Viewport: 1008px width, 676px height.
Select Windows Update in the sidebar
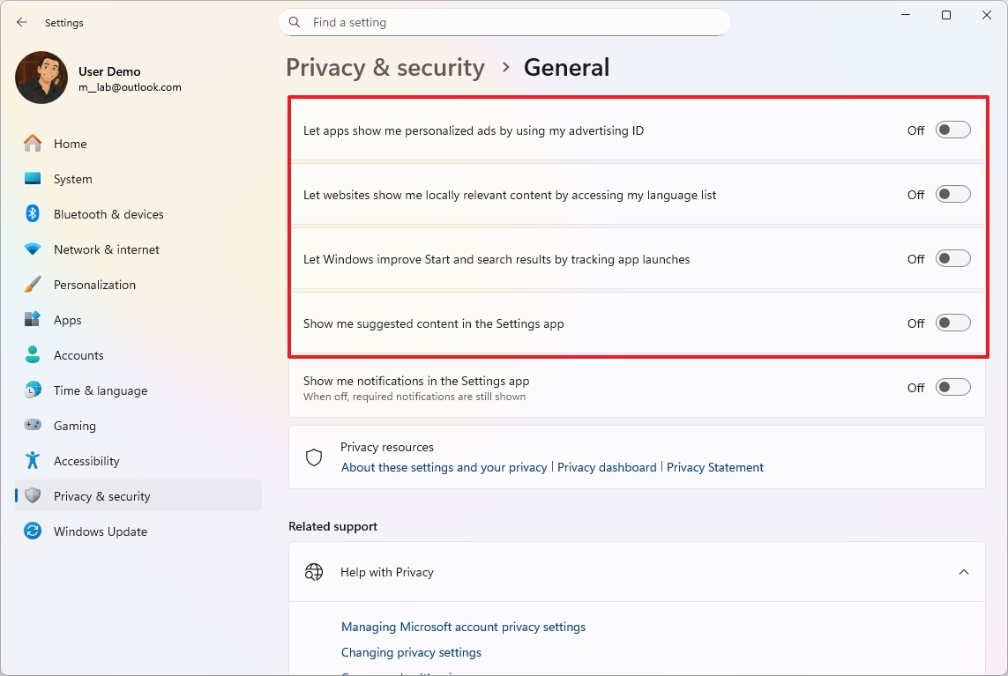[x=34, y=531]
